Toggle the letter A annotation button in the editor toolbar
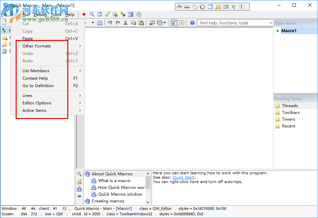318x218 pixels. pyautogui.click(x=182, y=23)
